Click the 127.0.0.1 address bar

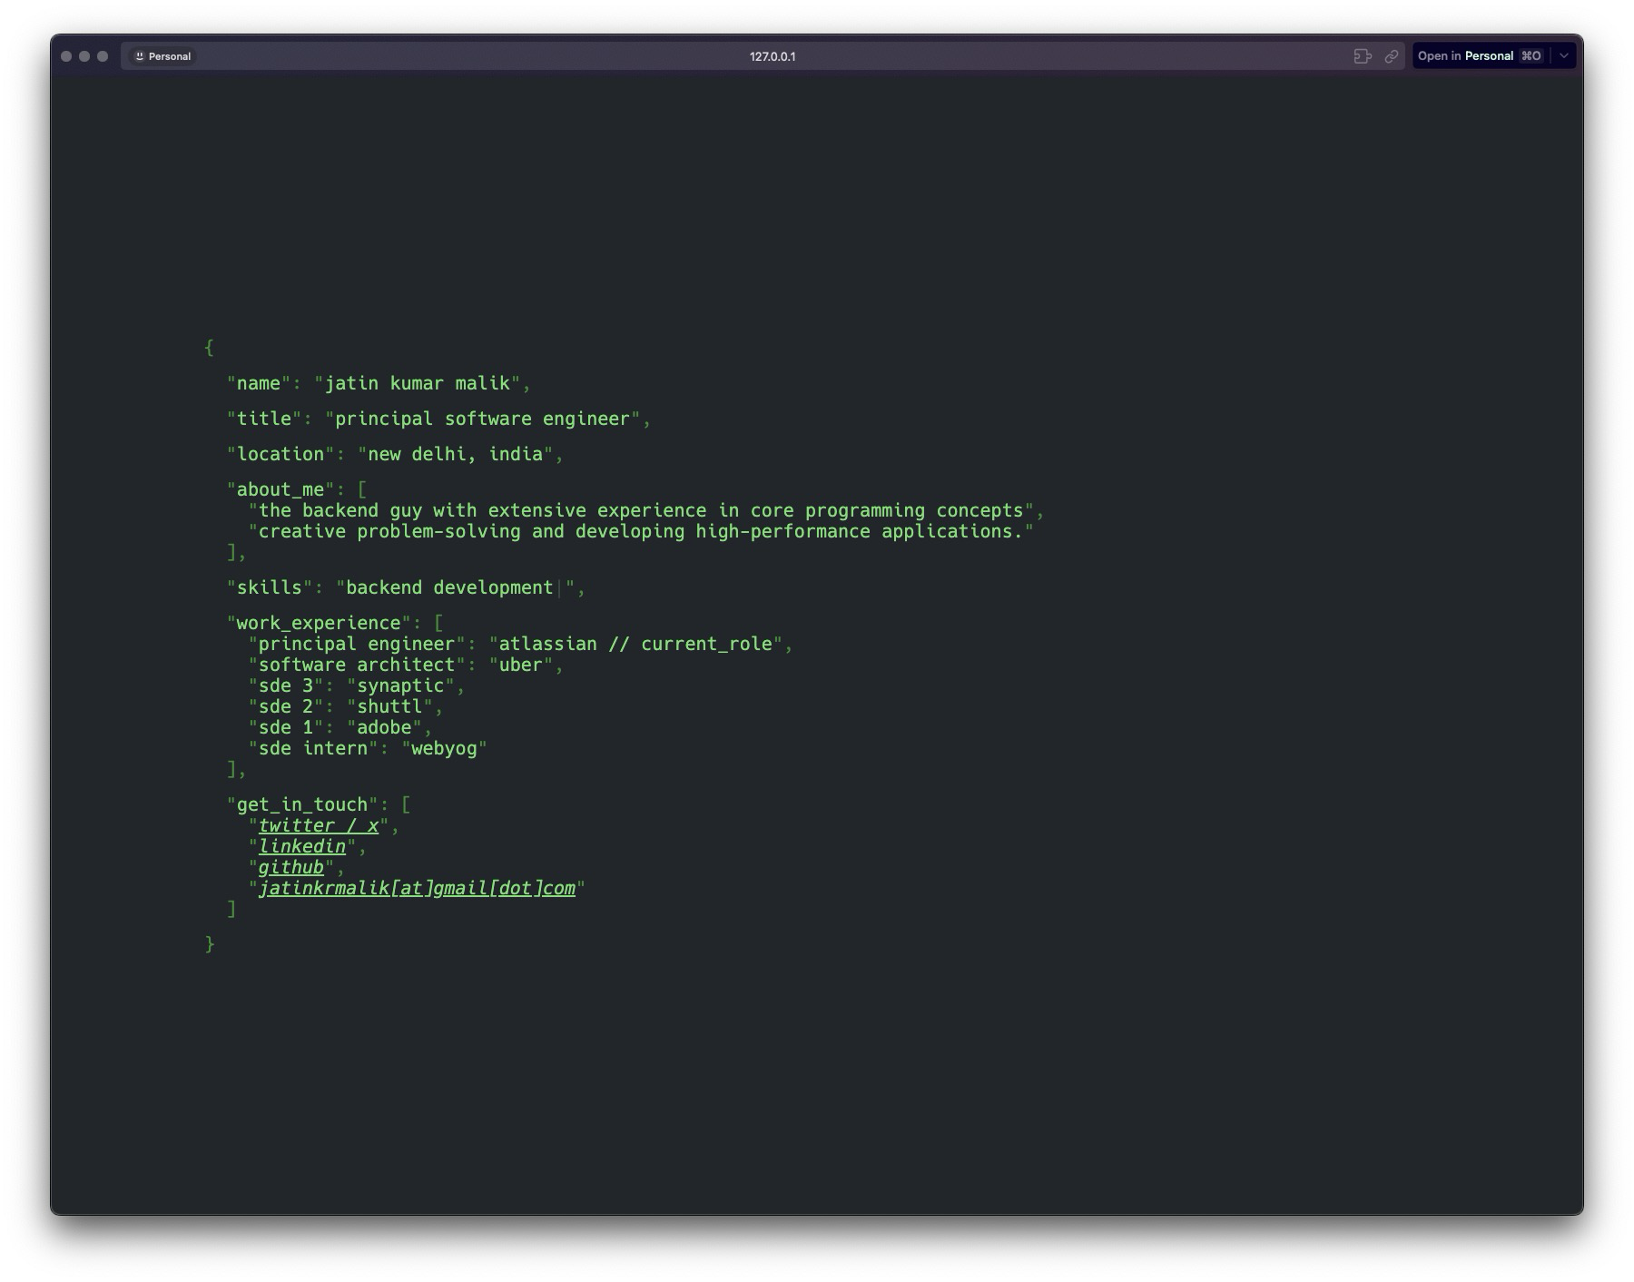(773, 55)
